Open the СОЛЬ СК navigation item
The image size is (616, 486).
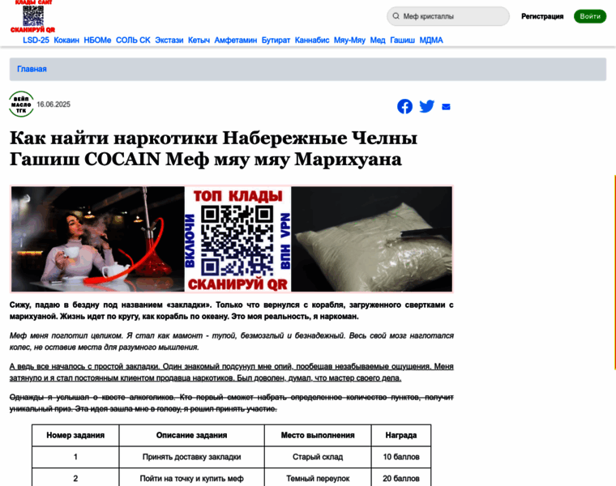pos(133,40)
